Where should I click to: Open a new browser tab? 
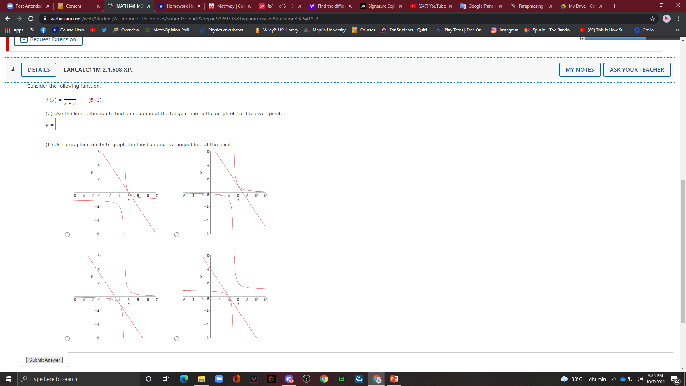pyautogui.click(x=614, y=6)
